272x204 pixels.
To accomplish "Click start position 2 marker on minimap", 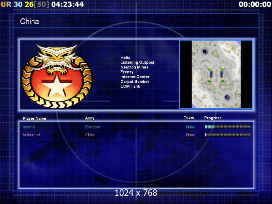I will [227, 97].
